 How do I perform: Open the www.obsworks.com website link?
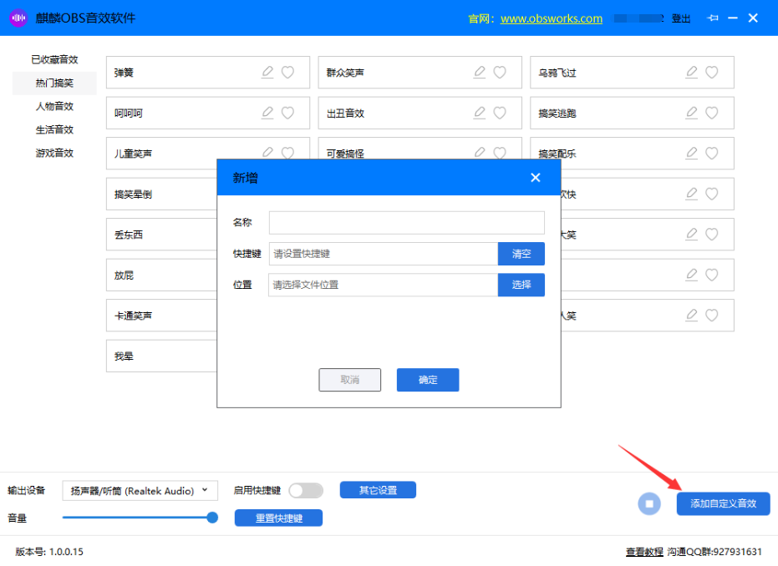point(551,18)
